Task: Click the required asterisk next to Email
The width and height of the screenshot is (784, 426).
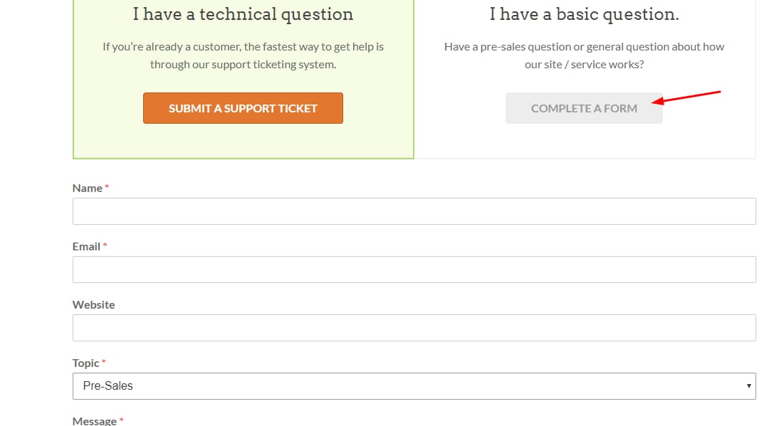Action: 105,246
